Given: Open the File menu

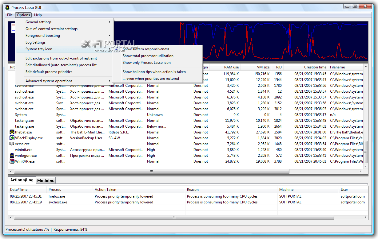Looking at the screenshot, I should pyautogui.click(x=10, y=15).
